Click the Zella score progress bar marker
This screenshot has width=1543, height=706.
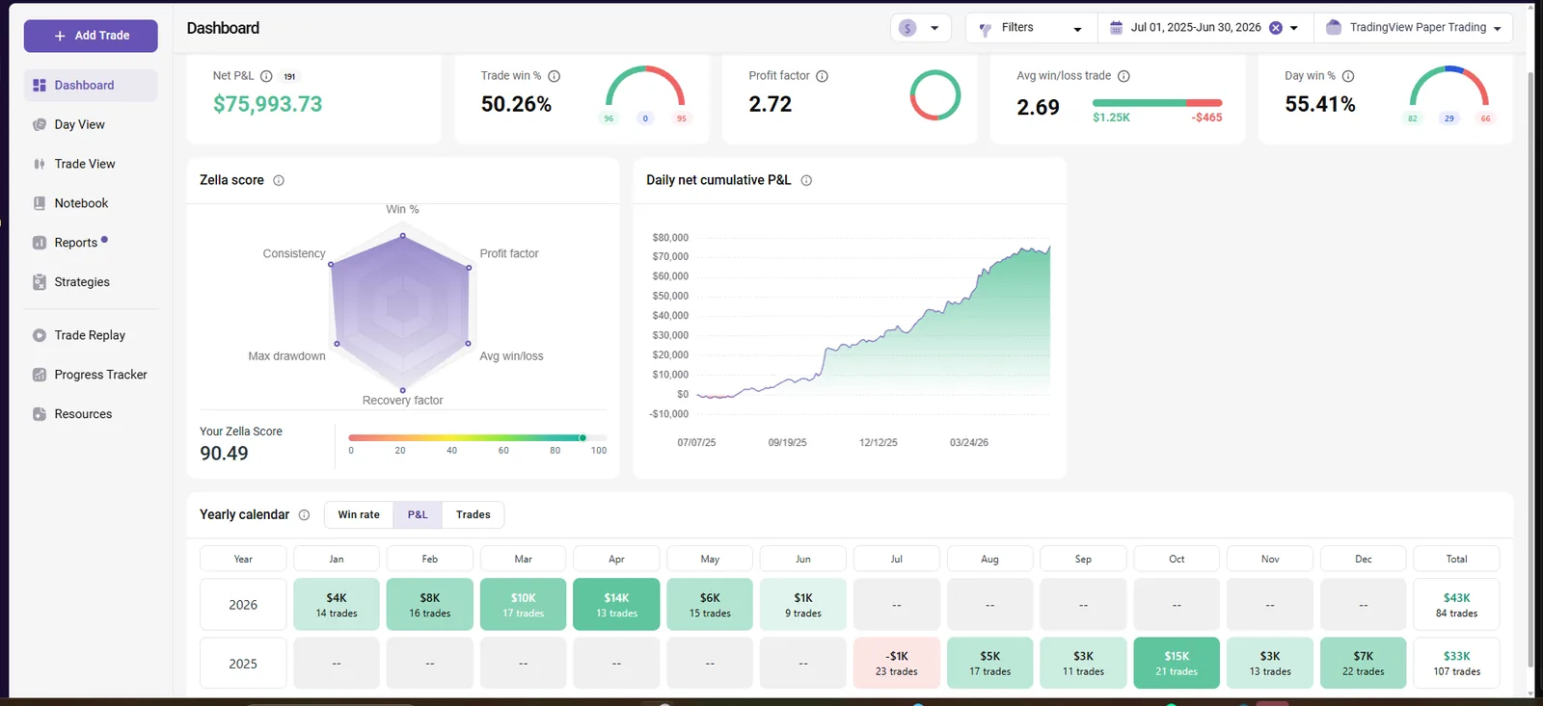pyautogui.click(x=582, y=437)
